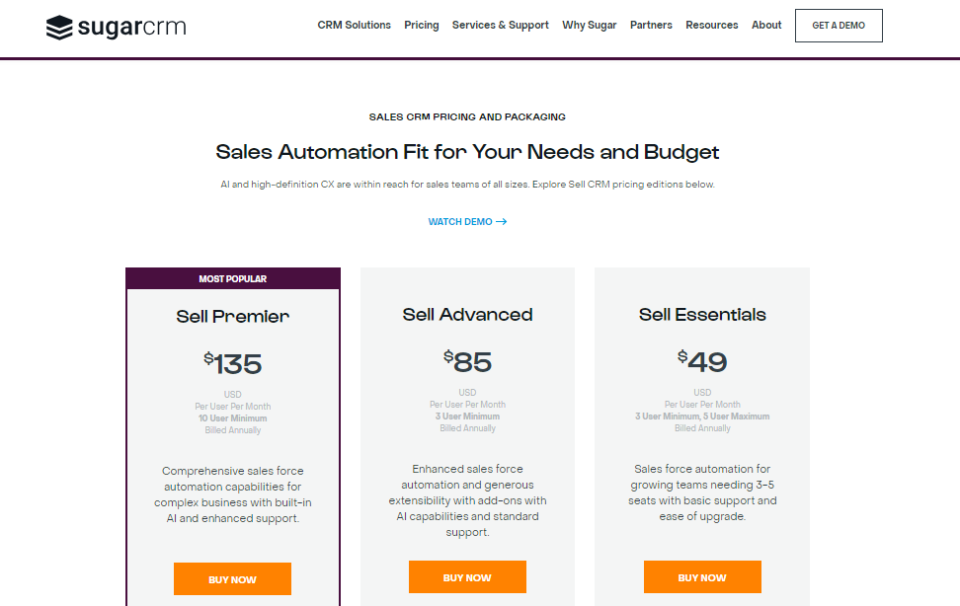
Task: Open the Why Sugar menu
Action: click(x=589, y=25)
